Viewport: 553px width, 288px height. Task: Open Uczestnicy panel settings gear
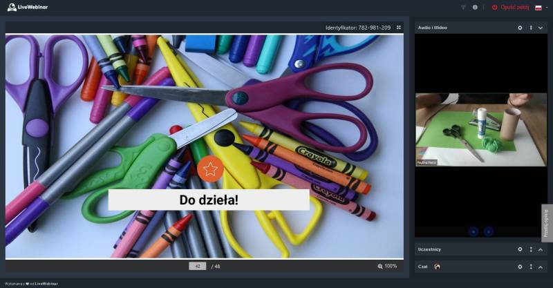click(521, 249)
